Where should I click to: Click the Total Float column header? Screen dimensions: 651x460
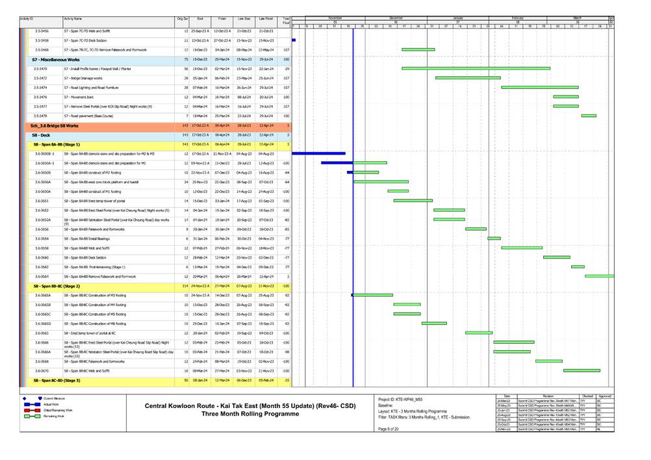pyautogui.click(x=287, y=22)
